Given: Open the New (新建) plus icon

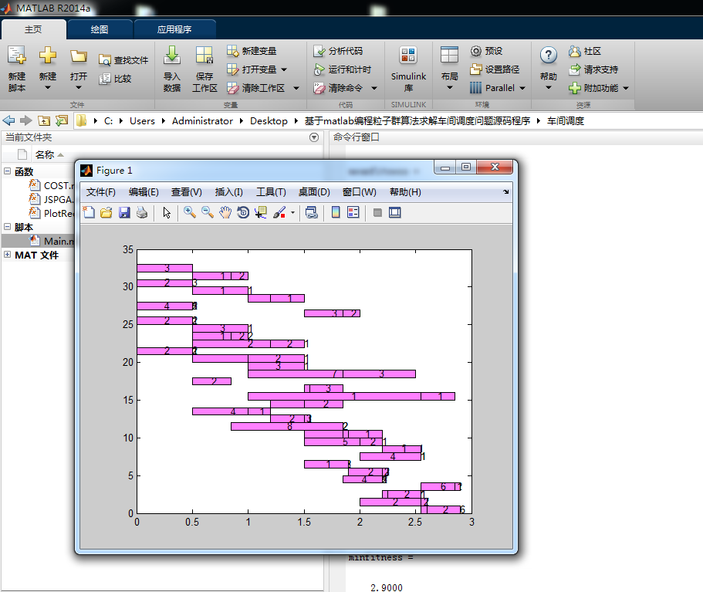Looking at the screenshot, I should click(x=48, y=55).
